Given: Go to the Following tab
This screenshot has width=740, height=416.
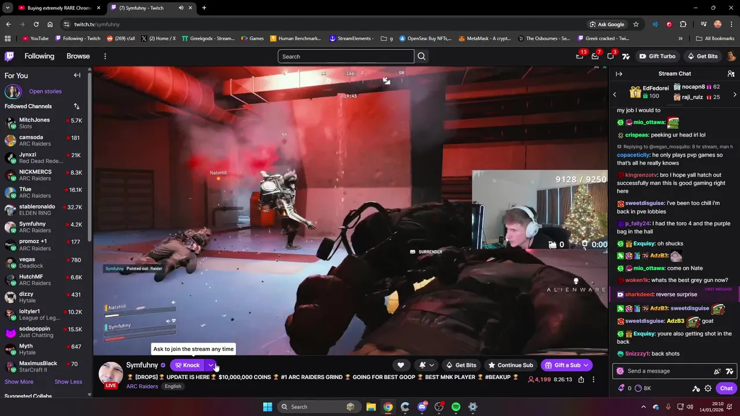Looking at the screenshot, I should point(39,56).
